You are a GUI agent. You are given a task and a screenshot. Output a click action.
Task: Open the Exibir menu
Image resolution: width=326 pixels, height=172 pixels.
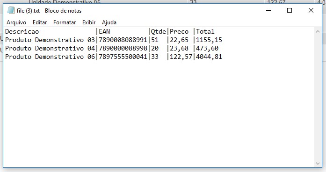click(89, 22)
